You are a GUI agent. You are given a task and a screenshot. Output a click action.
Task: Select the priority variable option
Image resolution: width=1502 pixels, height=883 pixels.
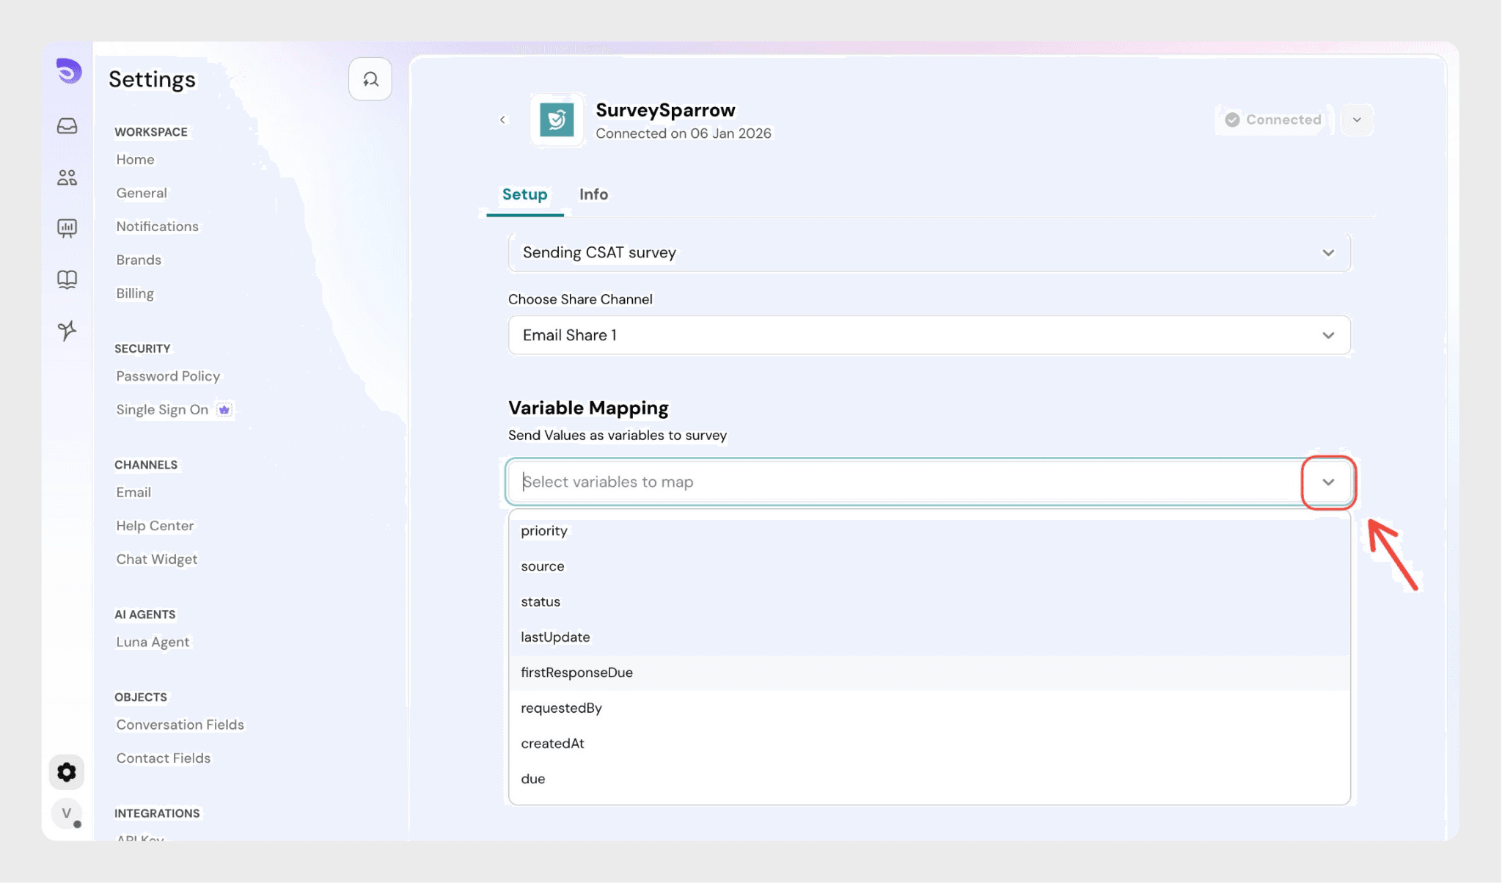544,531
